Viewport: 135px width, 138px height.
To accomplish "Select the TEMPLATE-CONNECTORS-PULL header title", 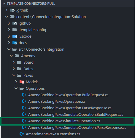I will click(31, 4).
